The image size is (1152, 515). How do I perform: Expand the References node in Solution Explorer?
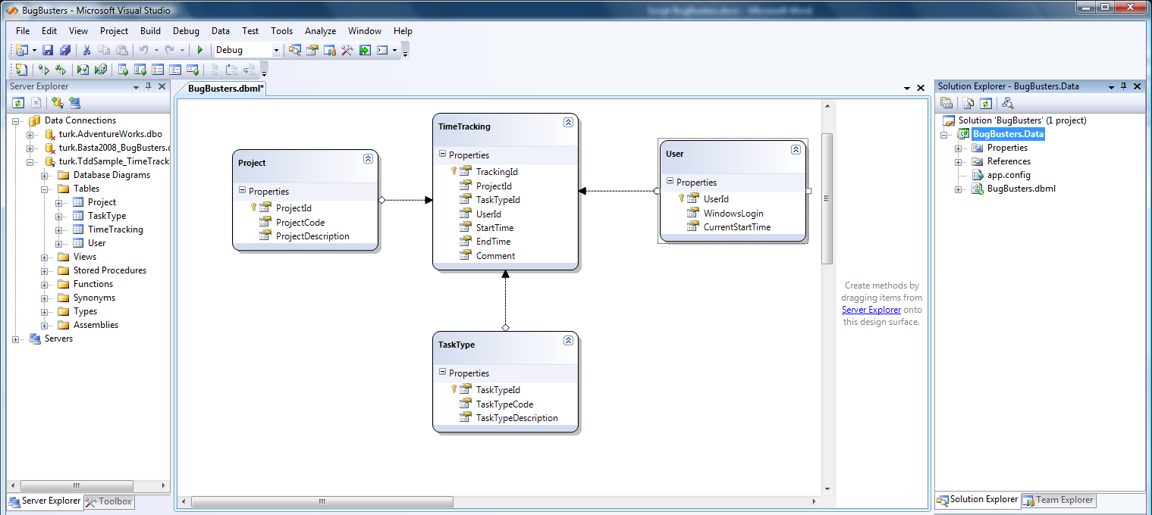click(x=959, y=161)
